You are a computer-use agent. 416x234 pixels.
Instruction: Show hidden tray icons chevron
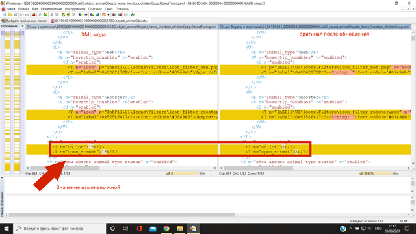pos(350,228)
